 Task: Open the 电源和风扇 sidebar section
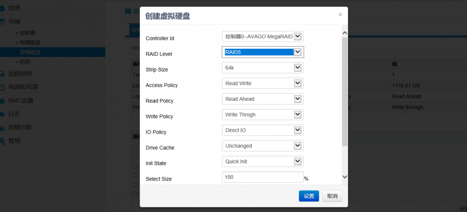(x=23, y=87)
